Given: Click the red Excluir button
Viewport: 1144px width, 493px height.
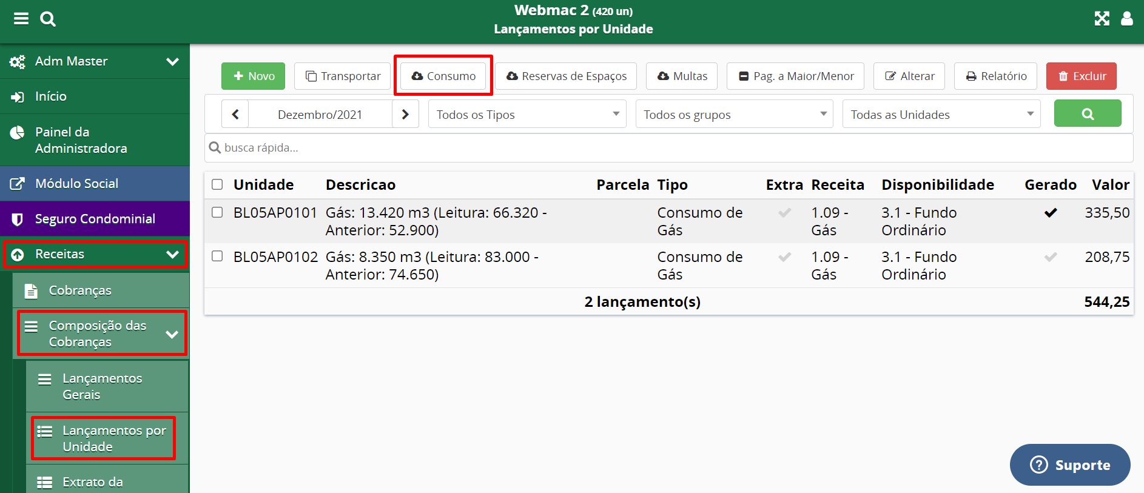Looking at the screenshot, I should click(1081, 76).
